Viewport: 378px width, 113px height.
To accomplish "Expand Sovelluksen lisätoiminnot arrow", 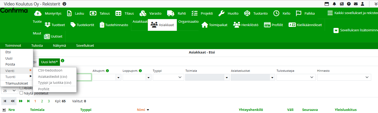I will tap(336, 31).
